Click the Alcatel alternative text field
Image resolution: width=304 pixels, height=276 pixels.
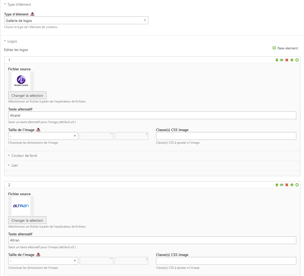[152, 115]
